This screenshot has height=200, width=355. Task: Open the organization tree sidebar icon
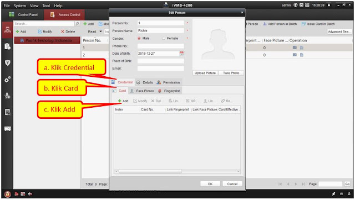click(7, 29)
